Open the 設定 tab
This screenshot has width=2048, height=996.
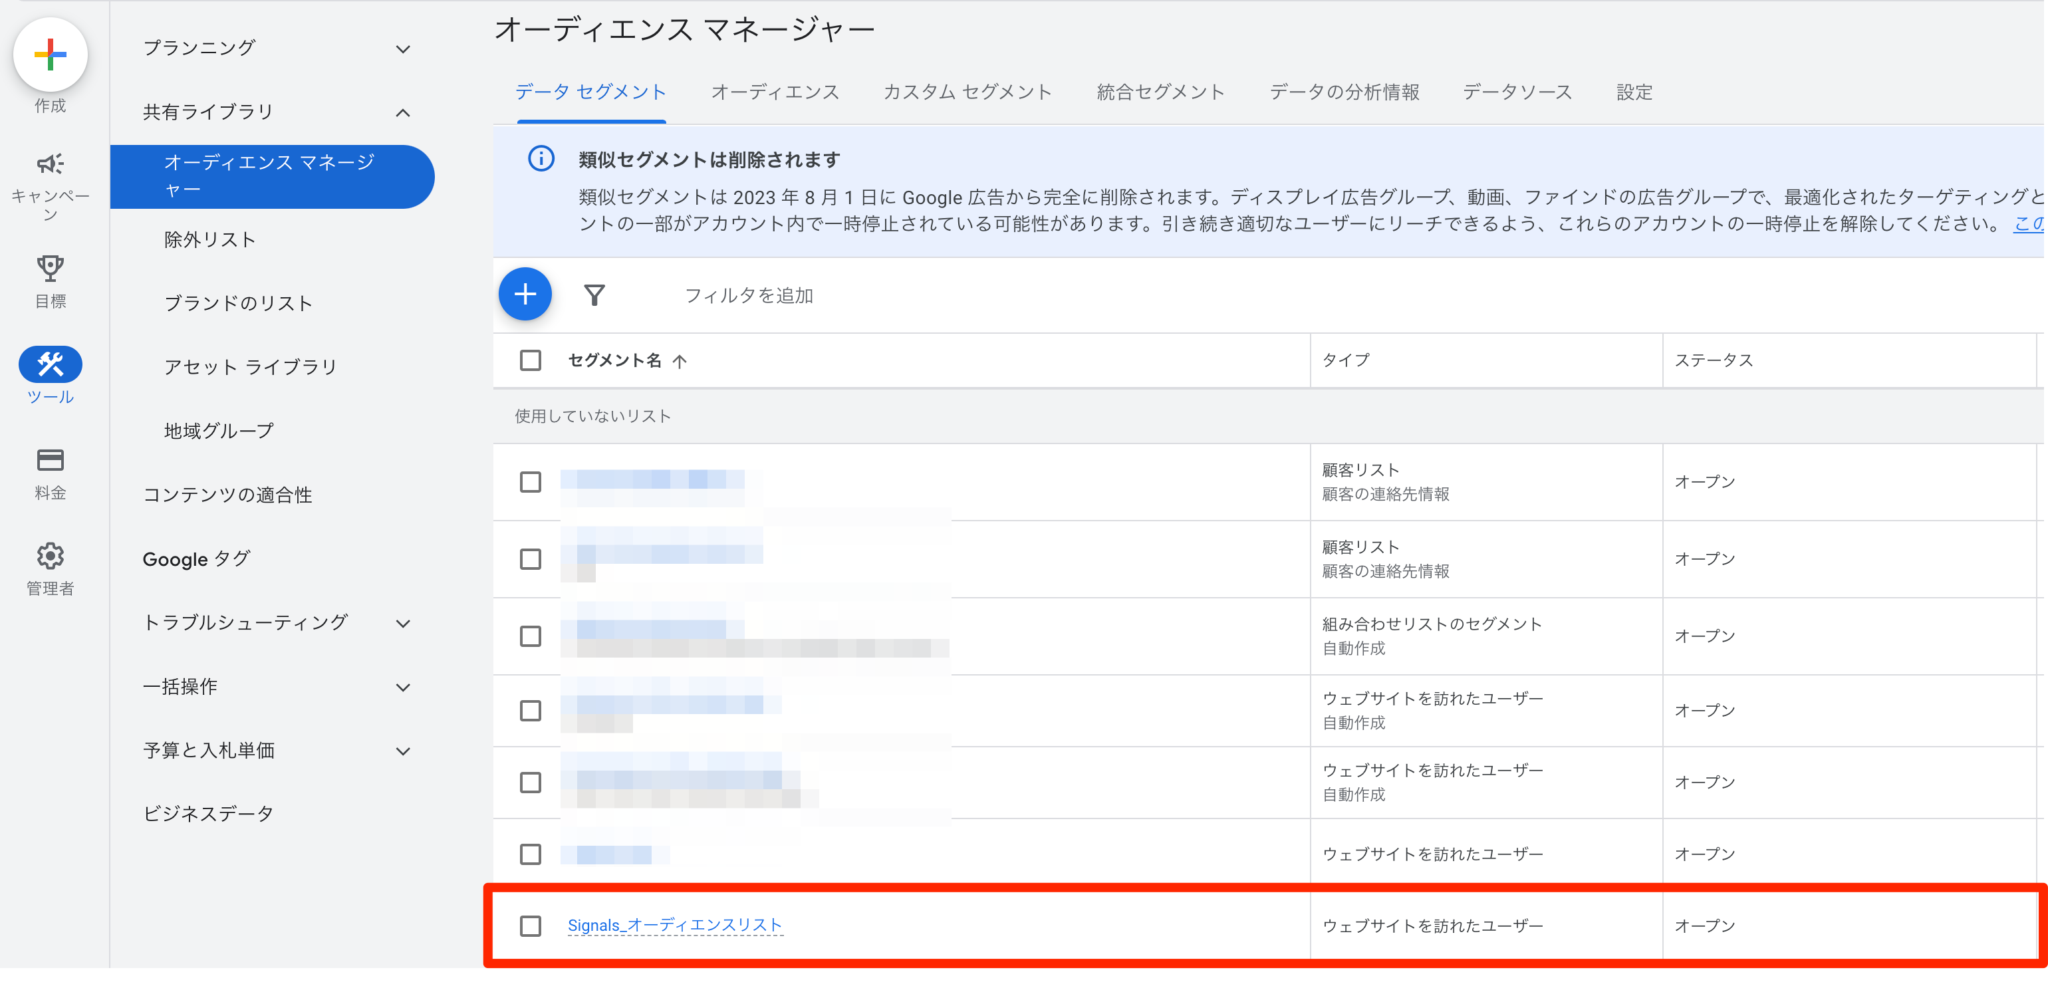coord(1634,92)
